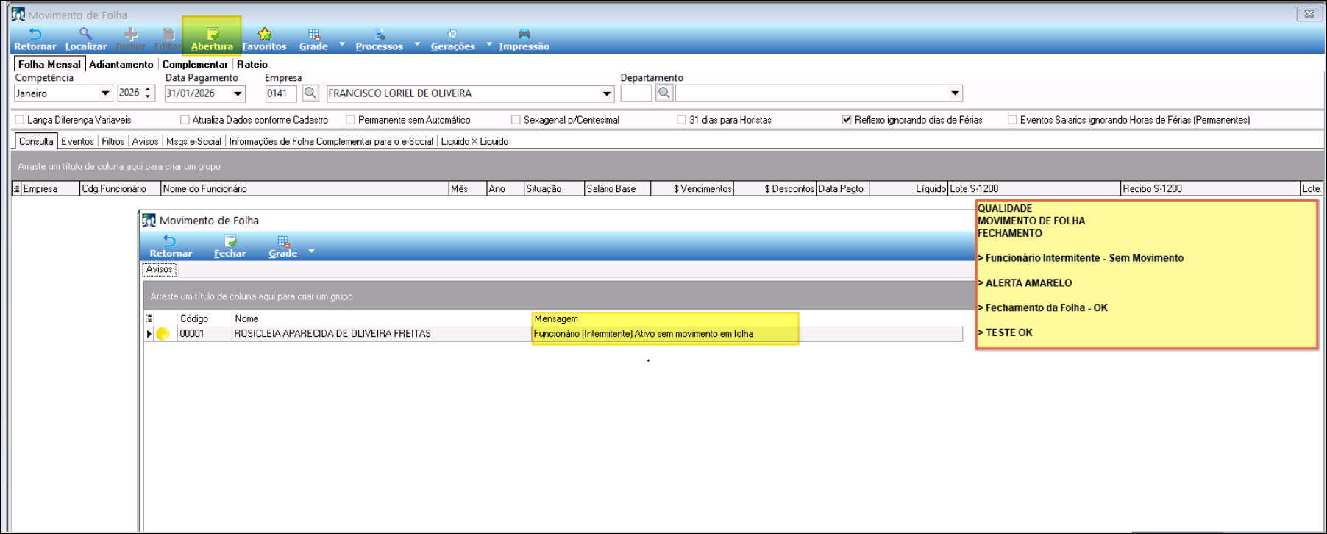Click the Fechar icon in inner window

point(230,242)
